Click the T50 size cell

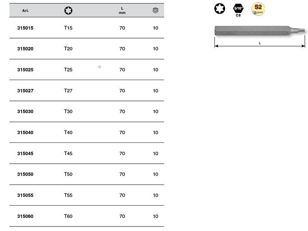click(x=68, y=174)
